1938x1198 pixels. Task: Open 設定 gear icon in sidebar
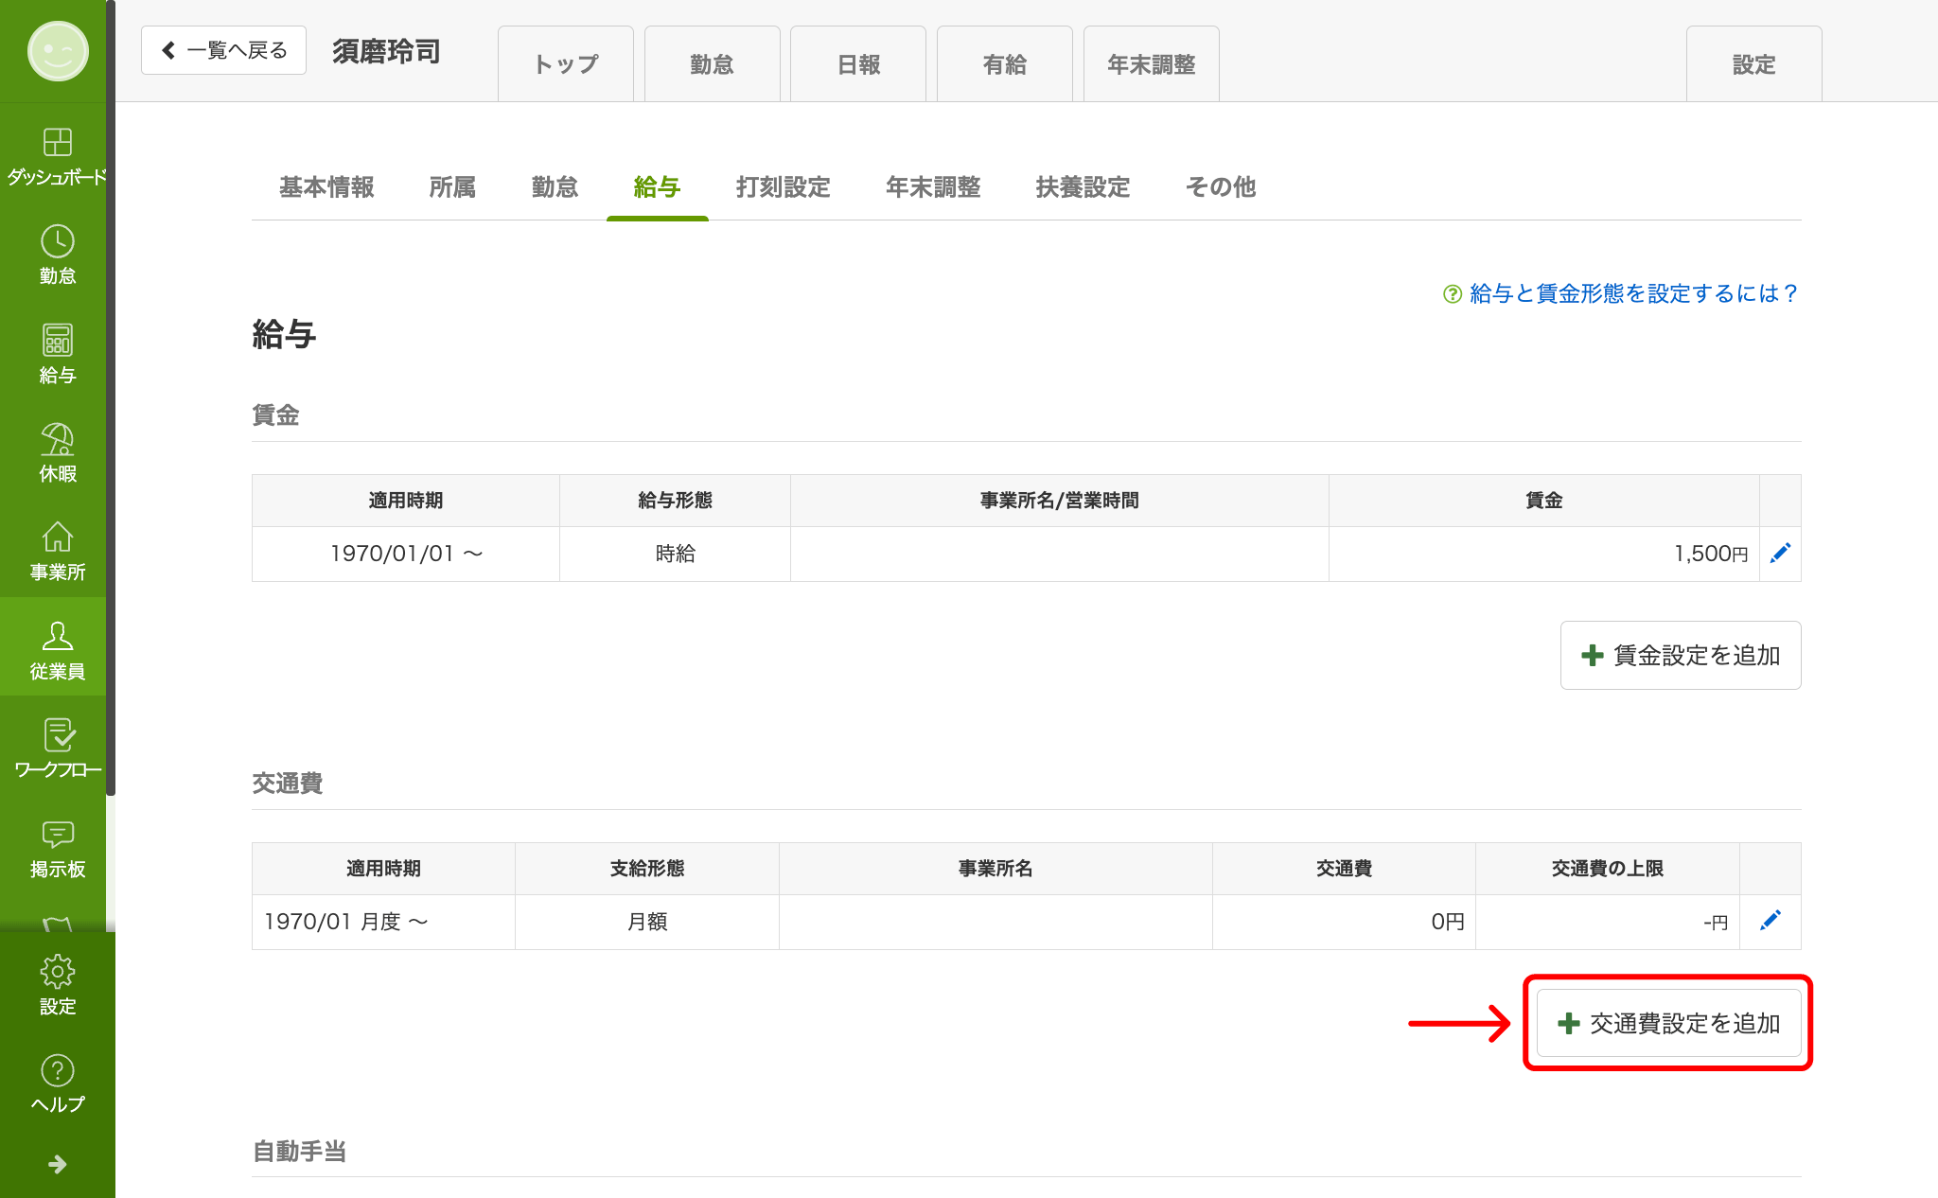[57, 984]
